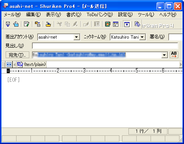Click the Shuriken app icon in title bar
Image resolution: width=184 pixels, height=144 pixels.
[6, 6]
